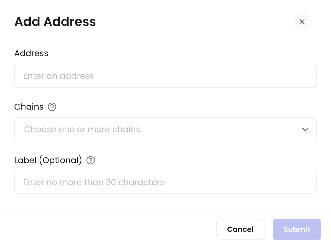The image size is (331, 246).
Task: Click the 'Add Address' dialog title
Action: pyautogui.click(x=55, y=22)
